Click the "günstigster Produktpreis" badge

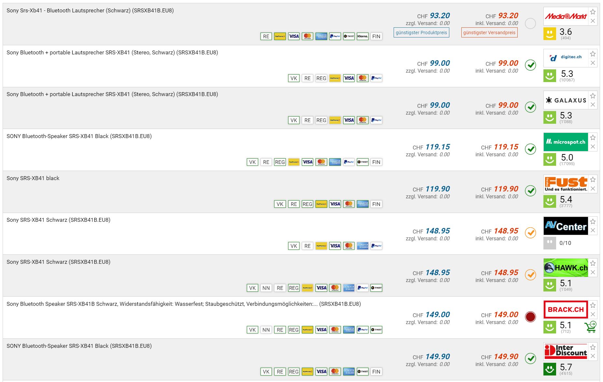pyautogui.click(x=421, y=33)
